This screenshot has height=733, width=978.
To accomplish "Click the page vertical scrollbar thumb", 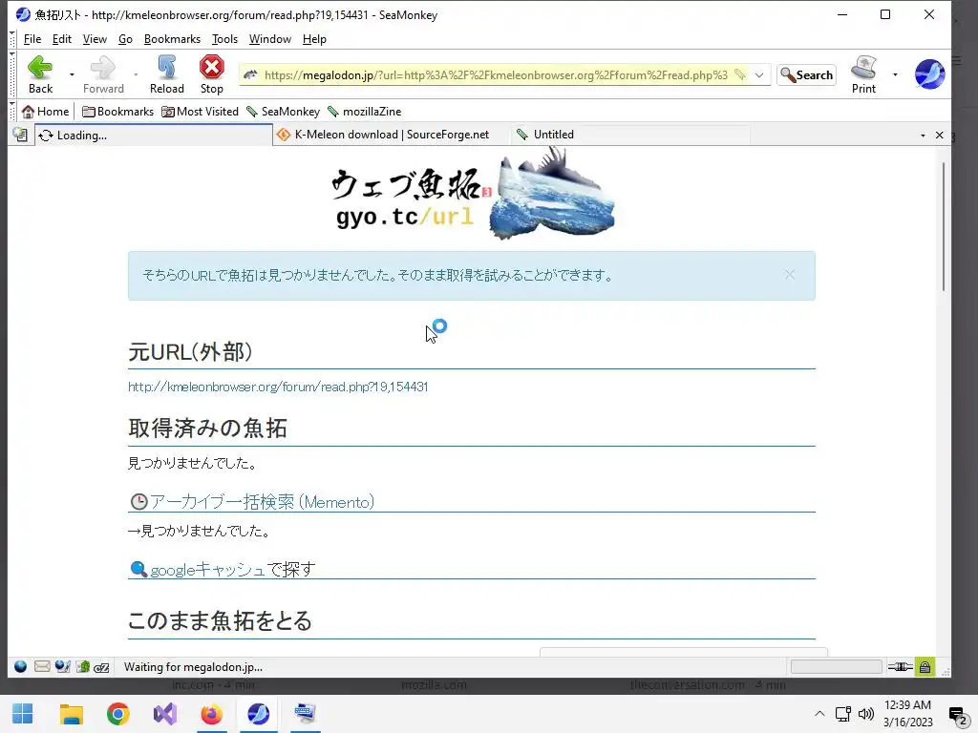I will pos(943,226).
